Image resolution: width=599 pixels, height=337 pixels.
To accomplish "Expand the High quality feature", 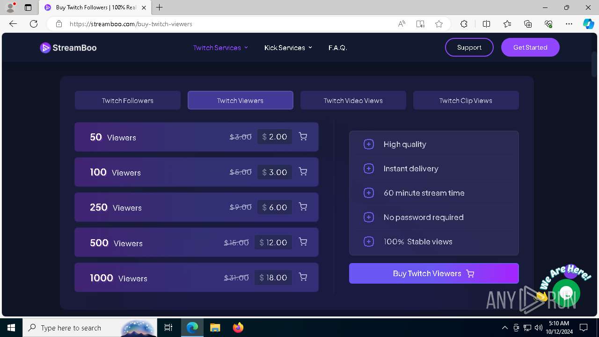I will (x=369, y=144).
